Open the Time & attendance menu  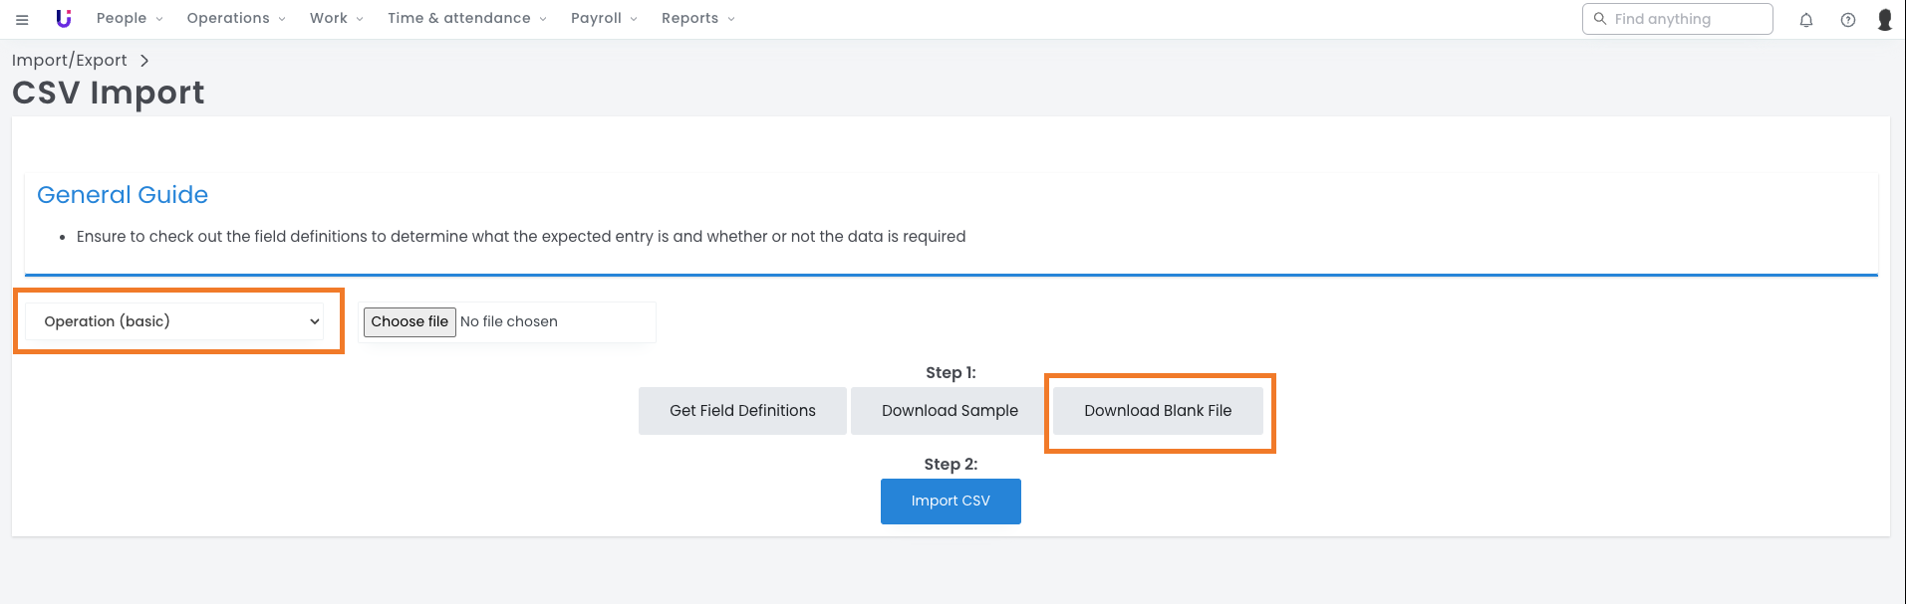[x=466, y=19]
